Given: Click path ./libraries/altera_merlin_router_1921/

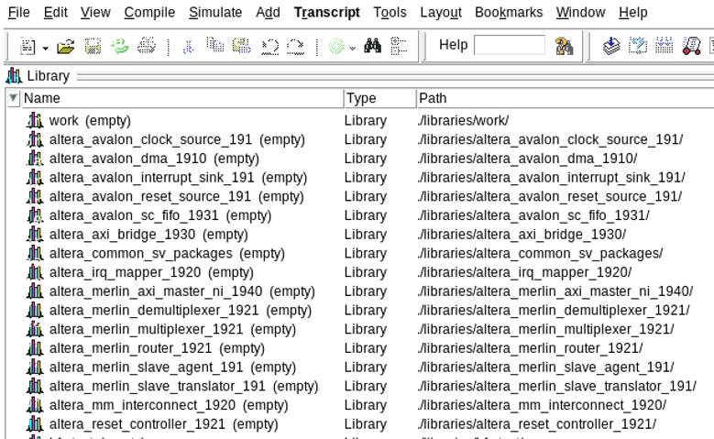Looking at the screenshot, I should click(530, 348).
